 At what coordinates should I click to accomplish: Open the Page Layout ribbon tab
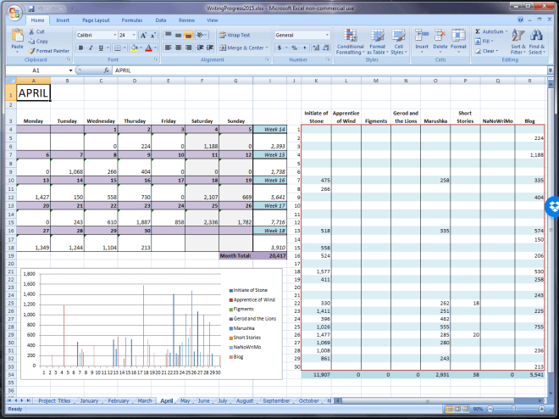pos(96,20)
